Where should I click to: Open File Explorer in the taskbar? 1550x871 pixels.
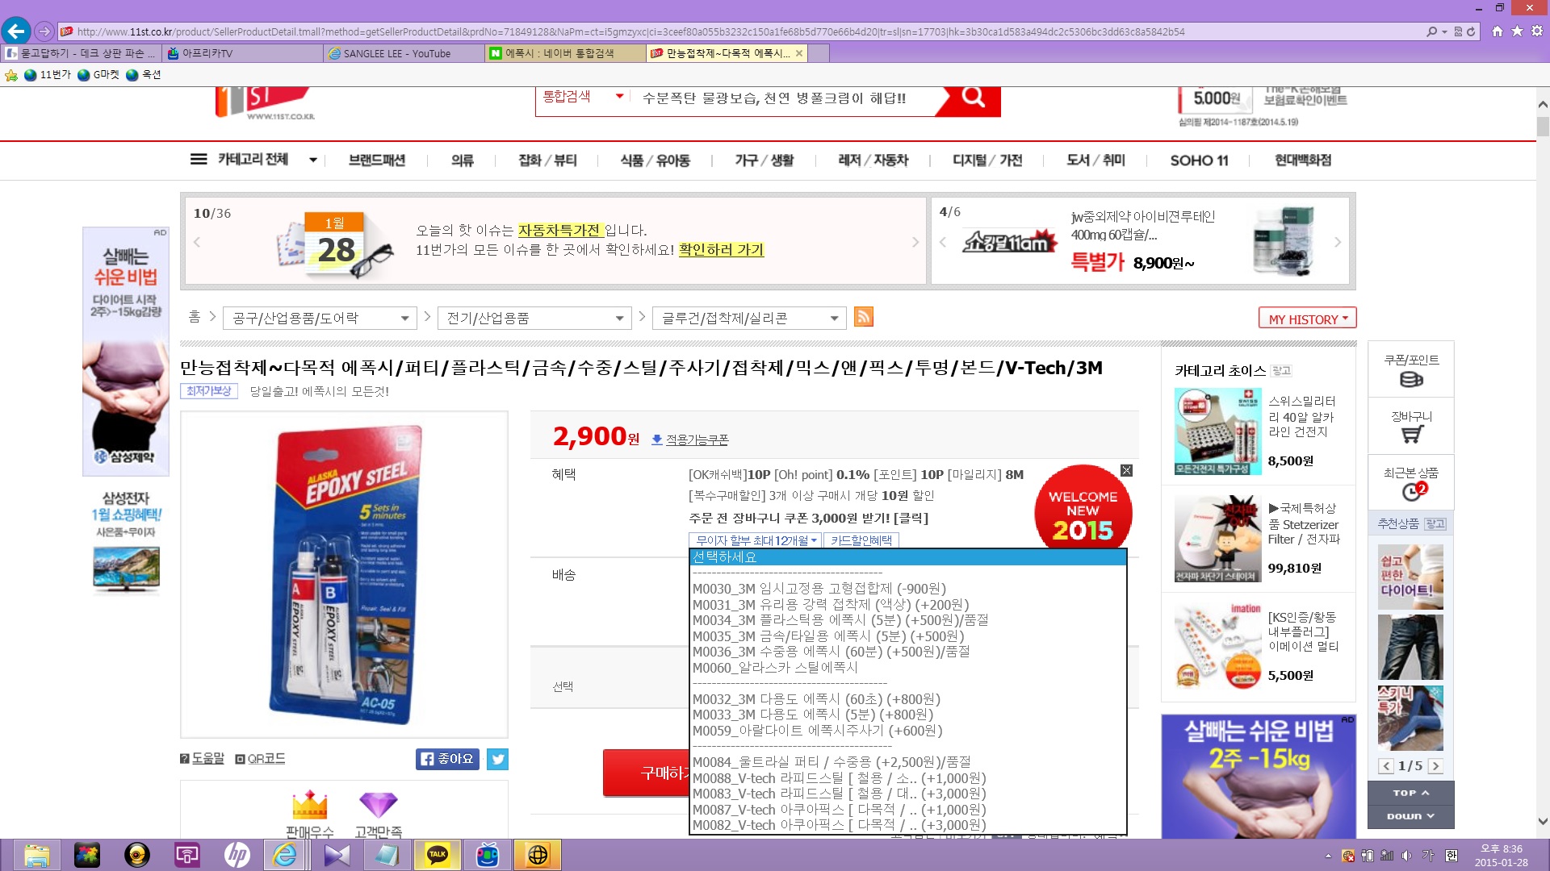[36, 855]
